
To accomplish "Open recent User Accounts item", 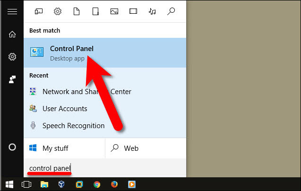I will point(105,109).
